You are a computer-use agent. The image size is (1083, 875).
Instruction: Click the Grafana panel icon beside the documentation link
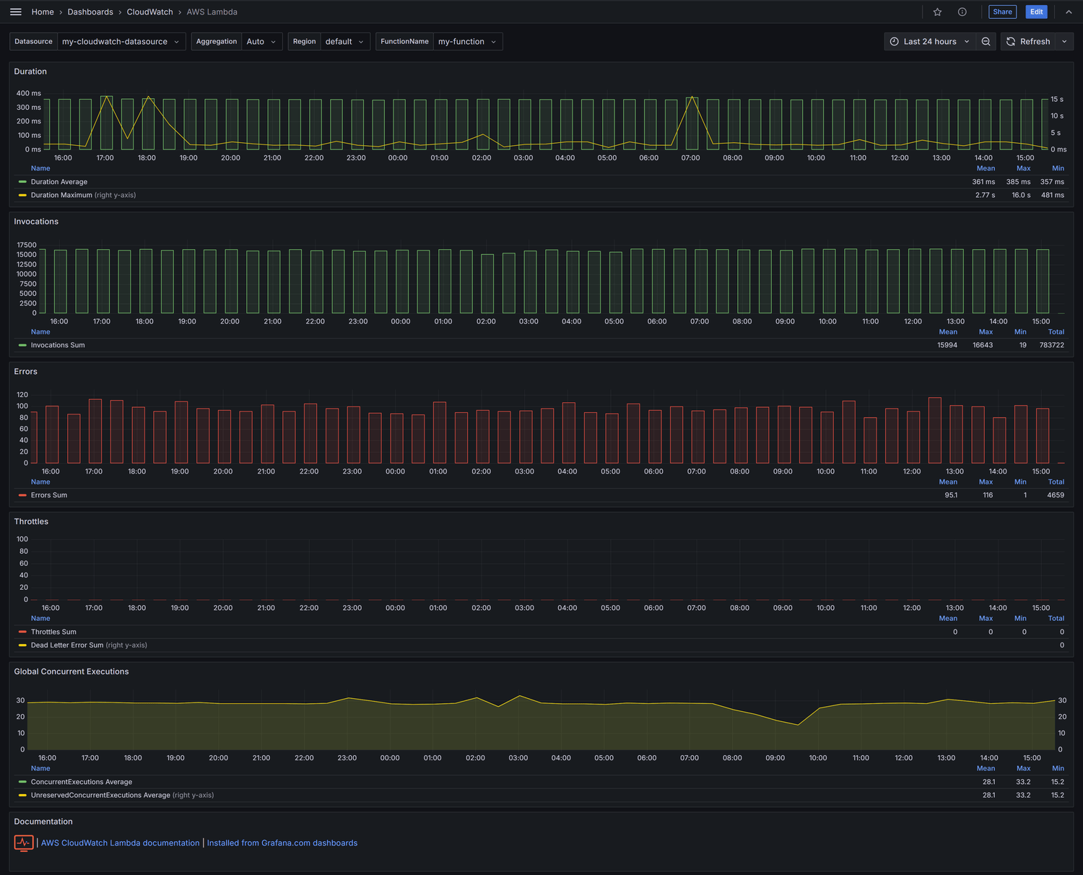click(24, 843)
